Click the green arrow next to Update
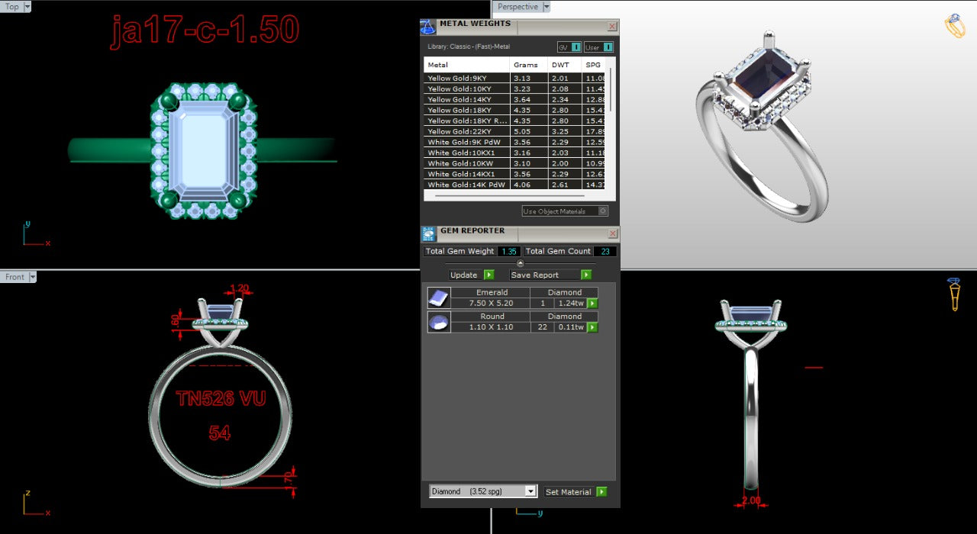 point(489,275)
